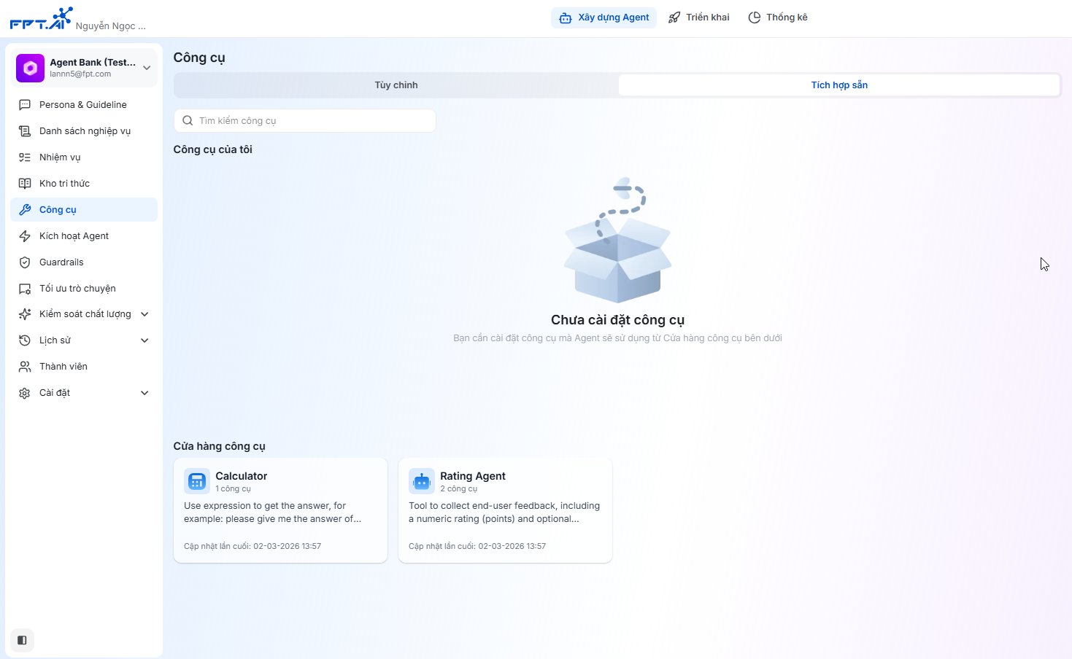
Task: Click the Công cụ của tôi heading
Action: coord(213,149)
